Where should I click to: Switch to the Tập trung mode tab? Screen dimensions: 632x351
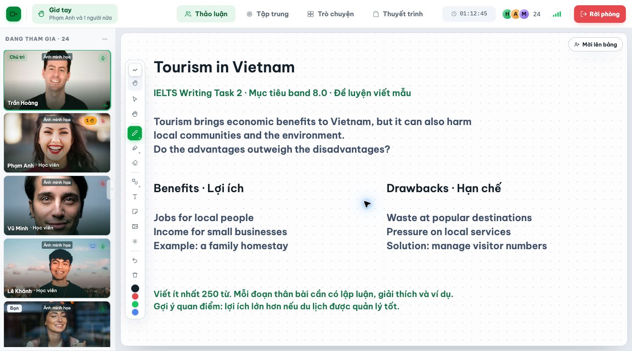[267, 14]
